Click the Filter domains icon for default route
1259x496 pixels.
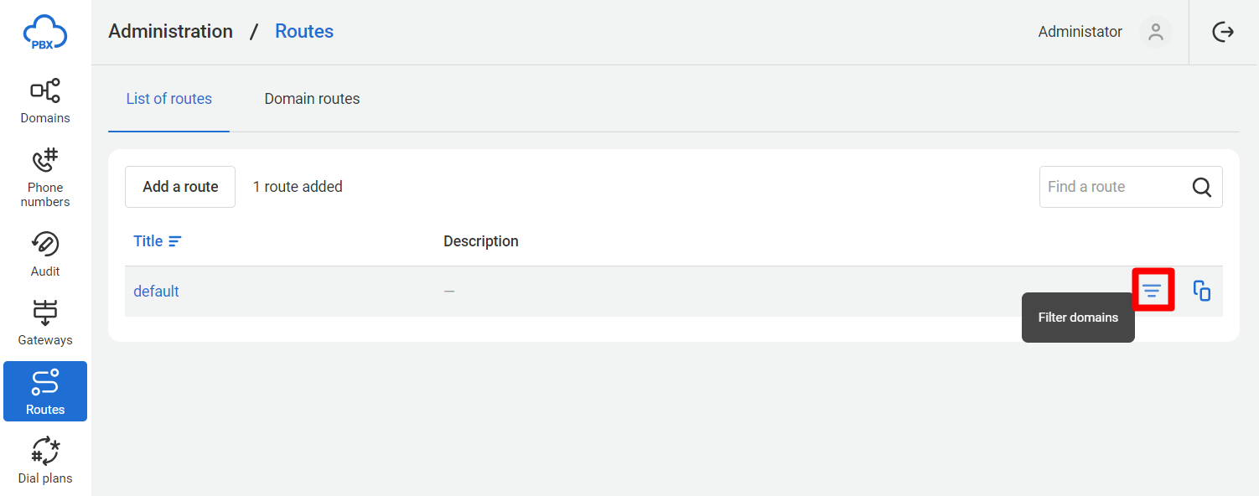tap(1153, 291)
